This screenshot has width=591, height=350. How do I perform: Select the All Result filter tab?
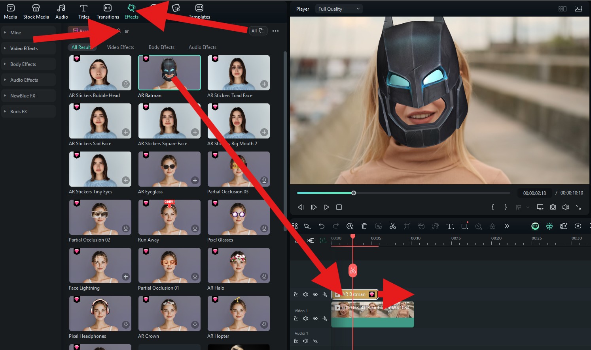click(81, 47)
